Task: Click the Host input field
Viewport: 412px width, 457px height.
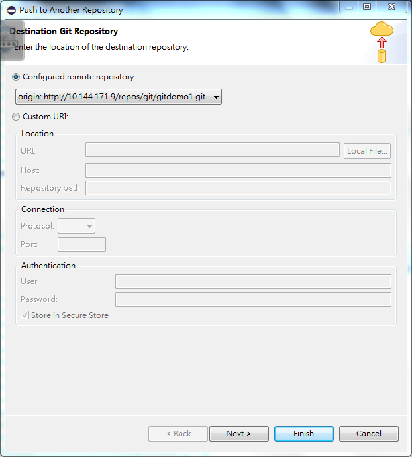Action: [x=238, y=170]
